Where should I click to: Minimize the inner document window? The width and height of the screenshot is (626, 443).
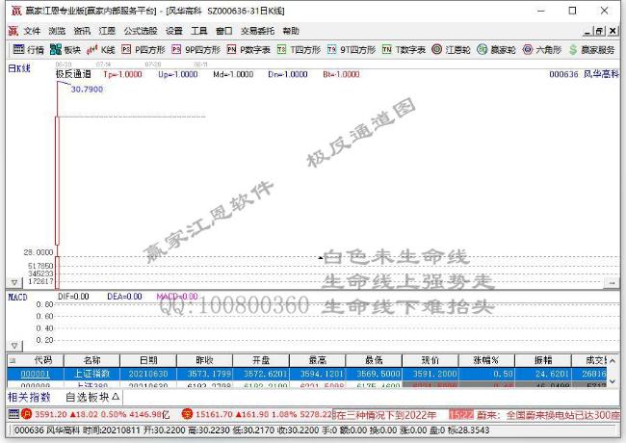587,31
